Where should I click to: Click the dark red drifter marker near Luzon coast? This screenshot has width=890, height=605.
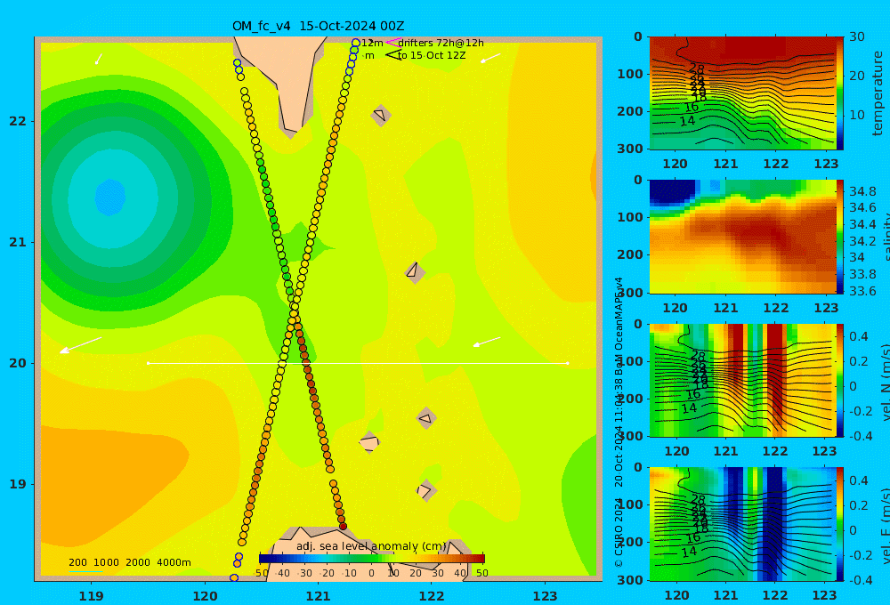pos(343,527)
